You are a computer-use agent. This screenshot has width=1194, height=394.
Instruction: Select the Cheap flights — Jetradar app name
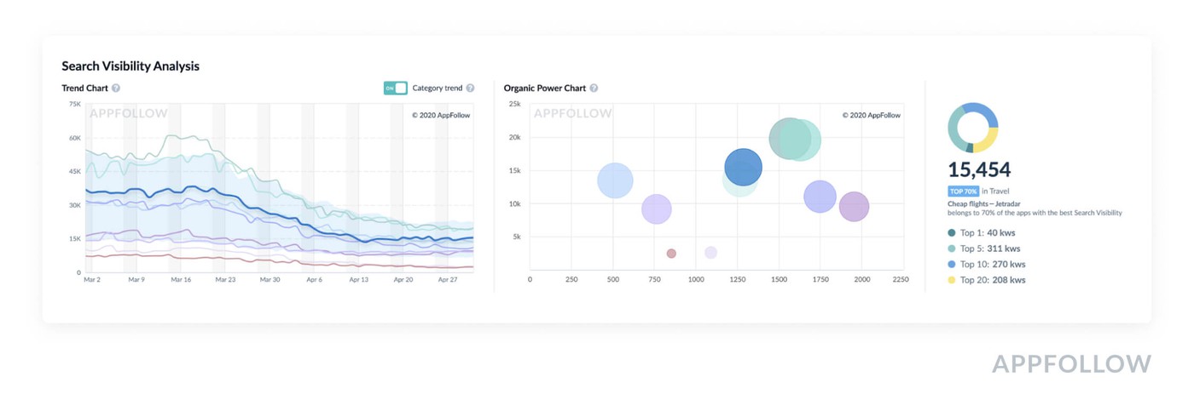point(982,203)
